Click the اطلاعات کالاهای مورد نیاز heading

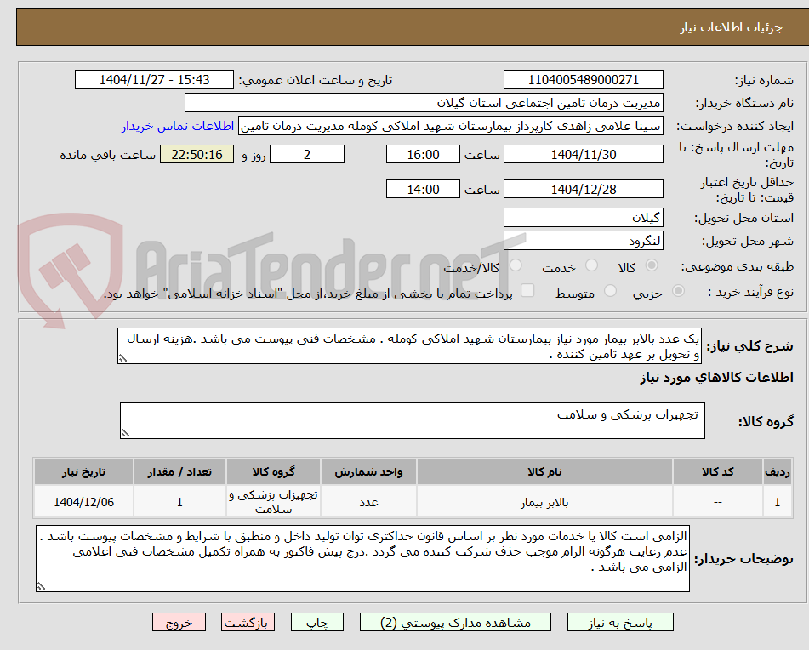click(x=716, y=378)
